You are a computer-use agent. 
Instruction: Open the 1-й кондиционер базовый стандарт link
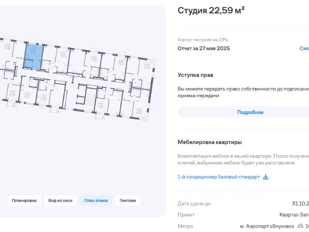[x=219, y=177]
